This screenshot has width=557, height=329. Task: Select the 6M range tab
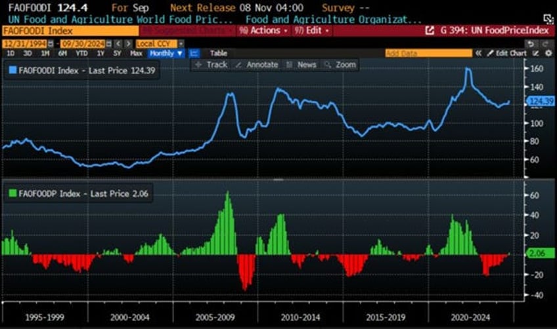(x=62, y=54)
